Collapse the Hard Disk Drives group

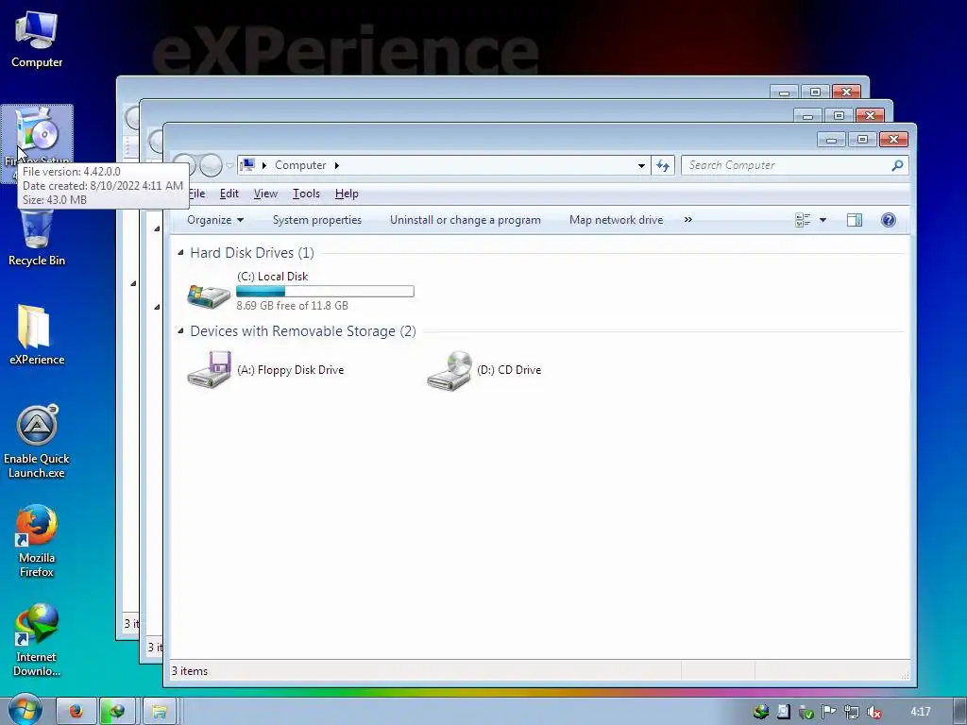pyautogui.click(x=180, y=252)
